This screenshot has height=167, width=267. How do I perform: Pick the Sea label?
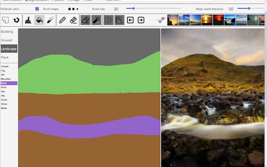(3, 91)
